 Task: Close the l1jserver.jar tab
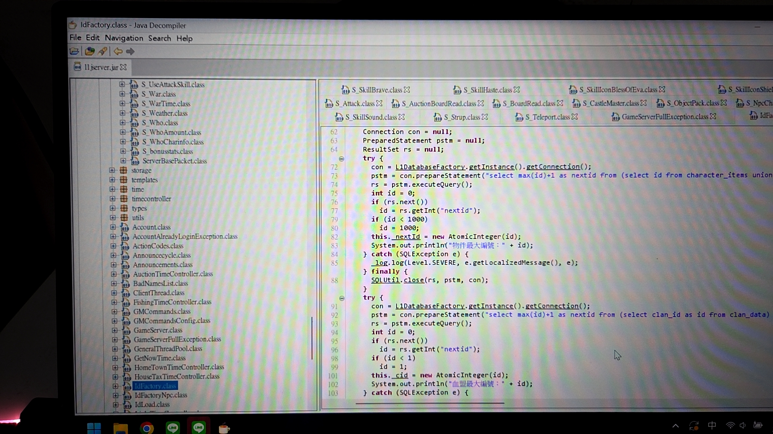pos(123,67)
